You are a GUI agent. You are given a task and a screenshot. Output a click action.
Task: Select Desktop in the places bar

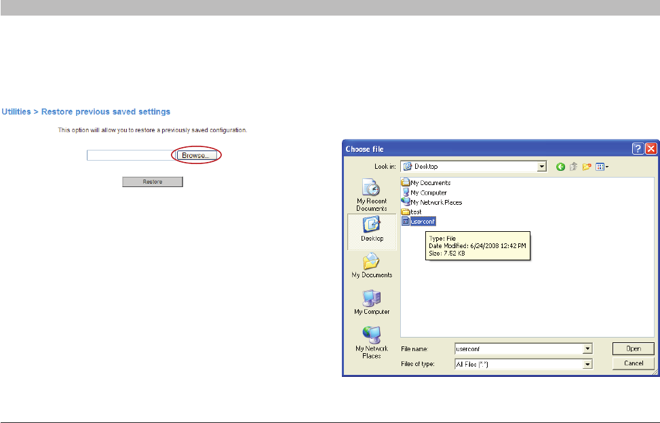(371, 230)
